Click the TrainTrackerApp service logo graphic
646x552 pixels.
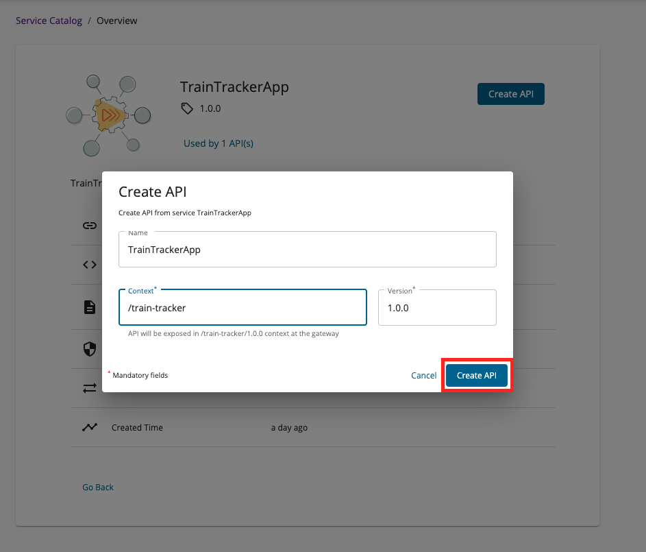[x=108, y=115]
